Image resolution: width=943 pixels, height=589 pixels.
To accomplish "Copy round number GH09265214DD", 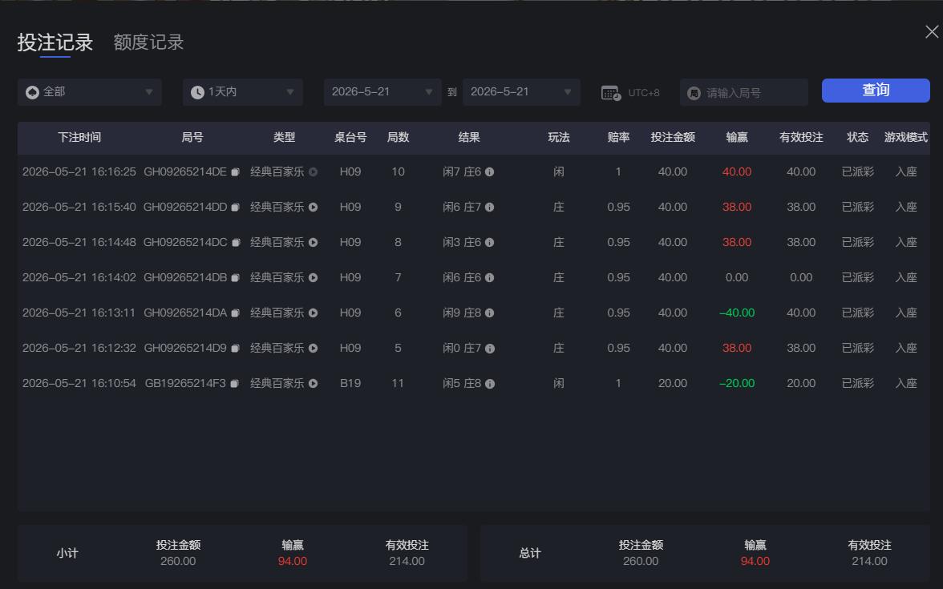I will [236, 208].
